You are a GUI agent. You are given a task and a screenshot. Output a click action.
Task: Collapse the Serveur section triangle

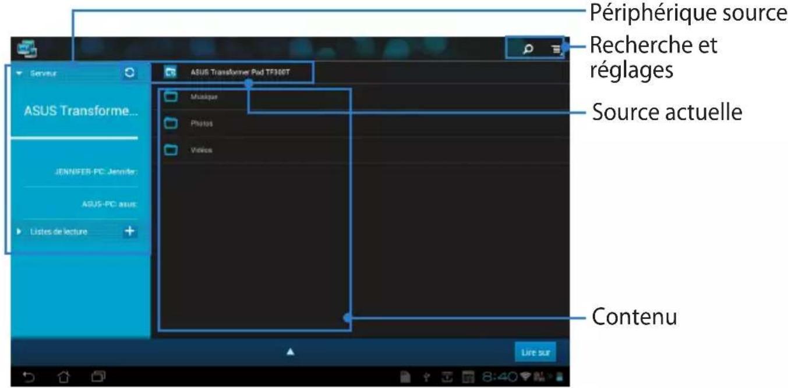coord(19,74)
